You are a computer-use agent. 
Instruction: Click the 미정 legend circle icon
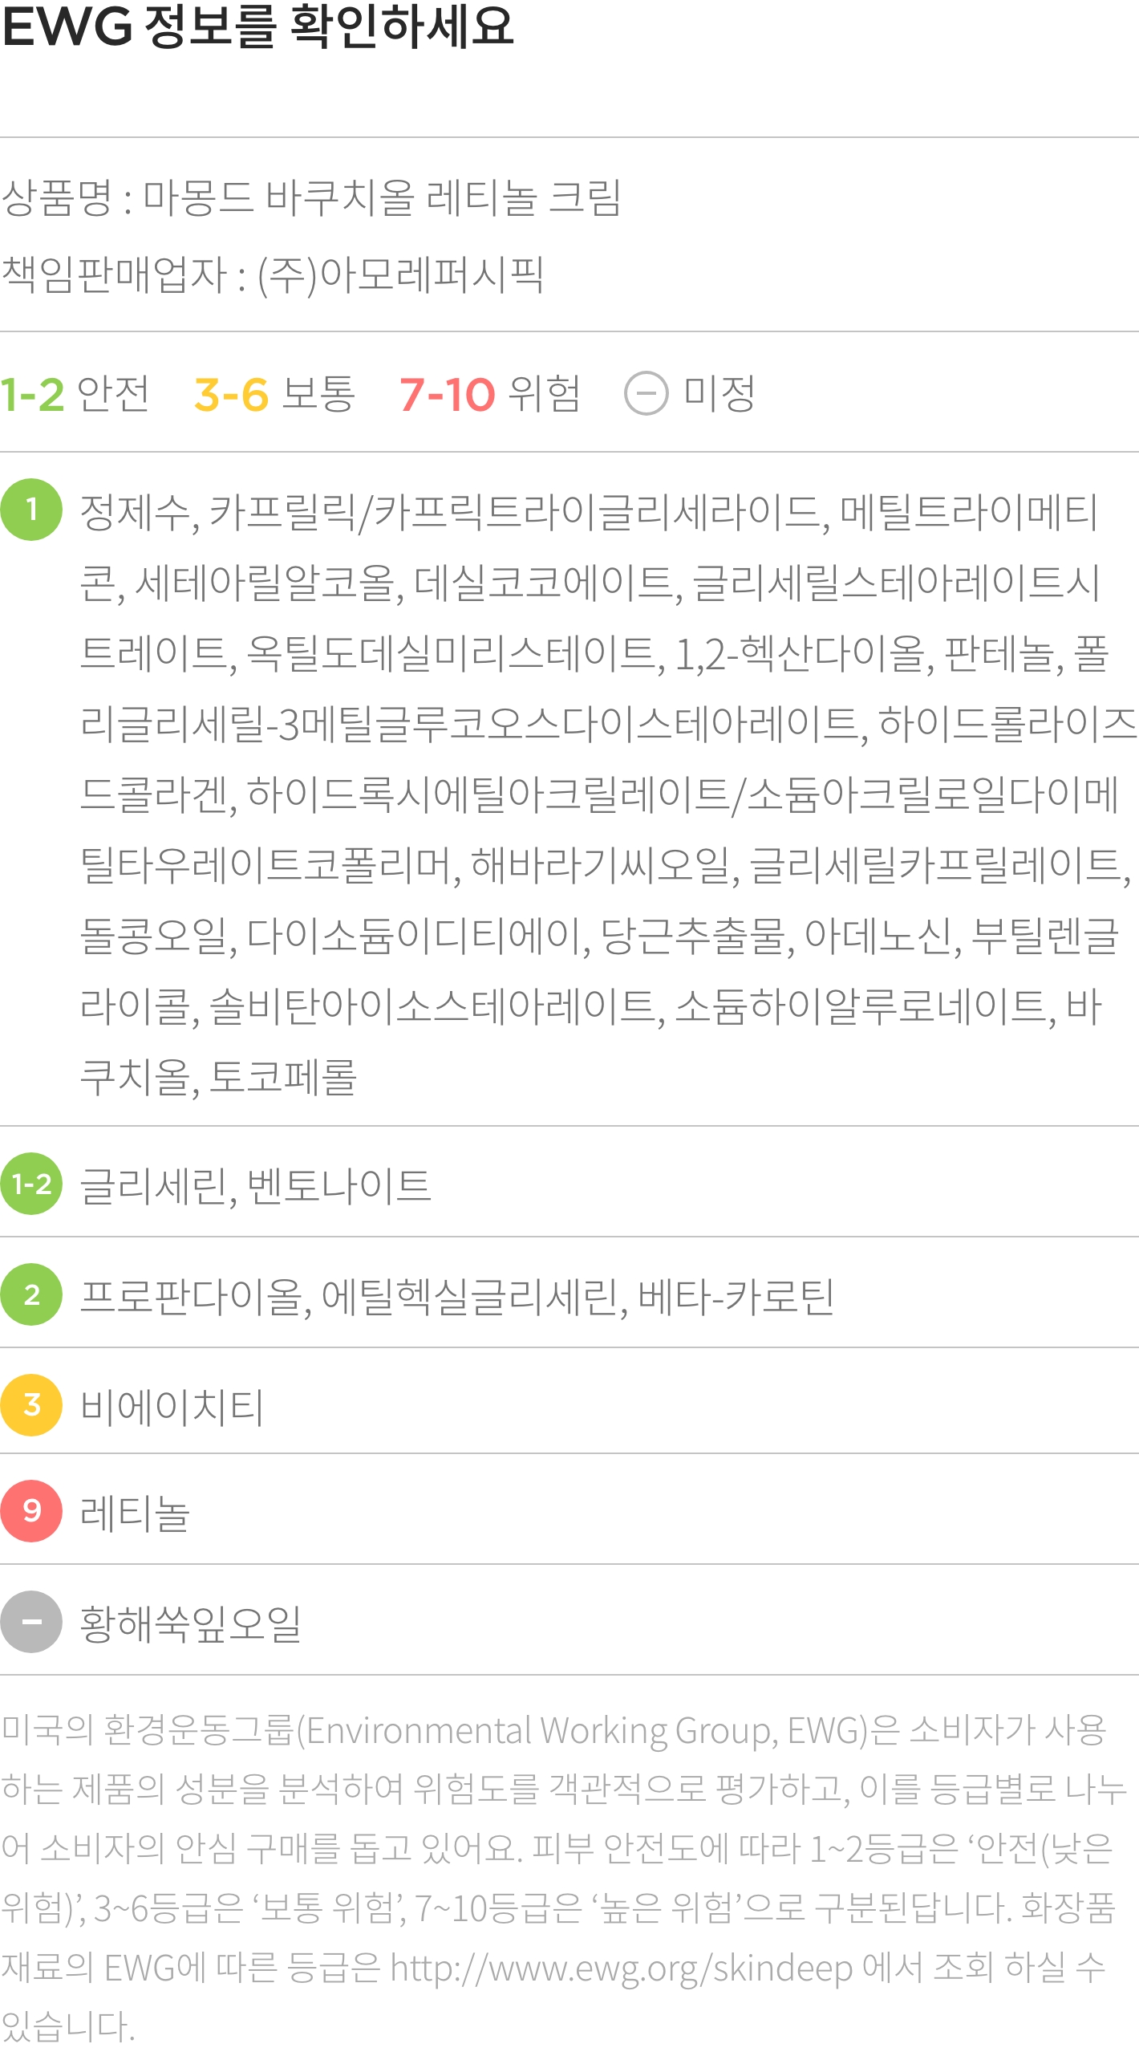coord(646,394)
